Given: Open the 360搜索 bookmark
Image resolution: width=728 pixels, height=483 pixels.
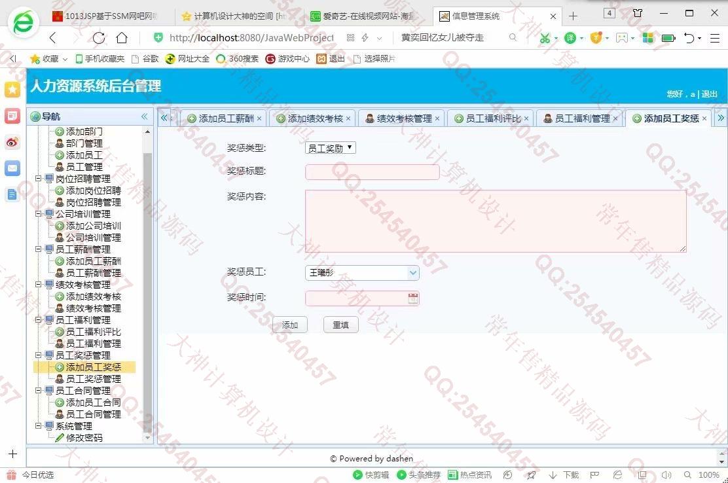Looking at the screenshot, I should [238, 58].
